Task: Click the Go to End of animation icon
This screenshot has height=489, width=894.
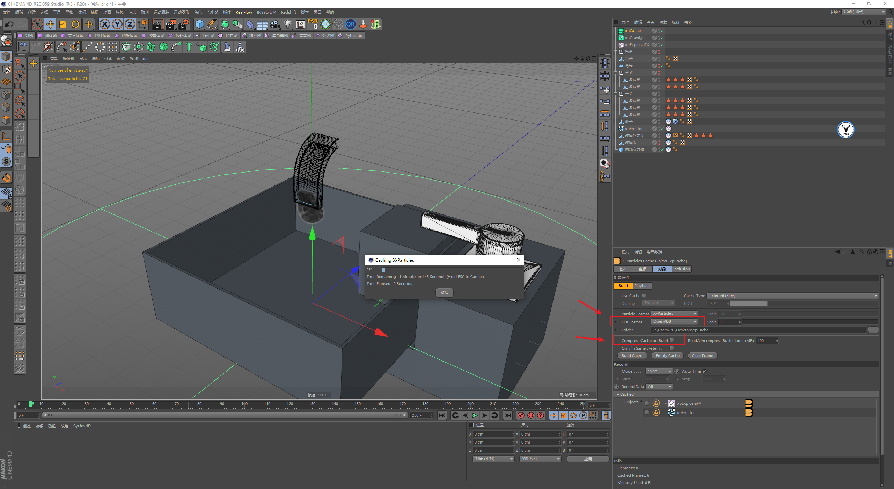Action: 508,415
